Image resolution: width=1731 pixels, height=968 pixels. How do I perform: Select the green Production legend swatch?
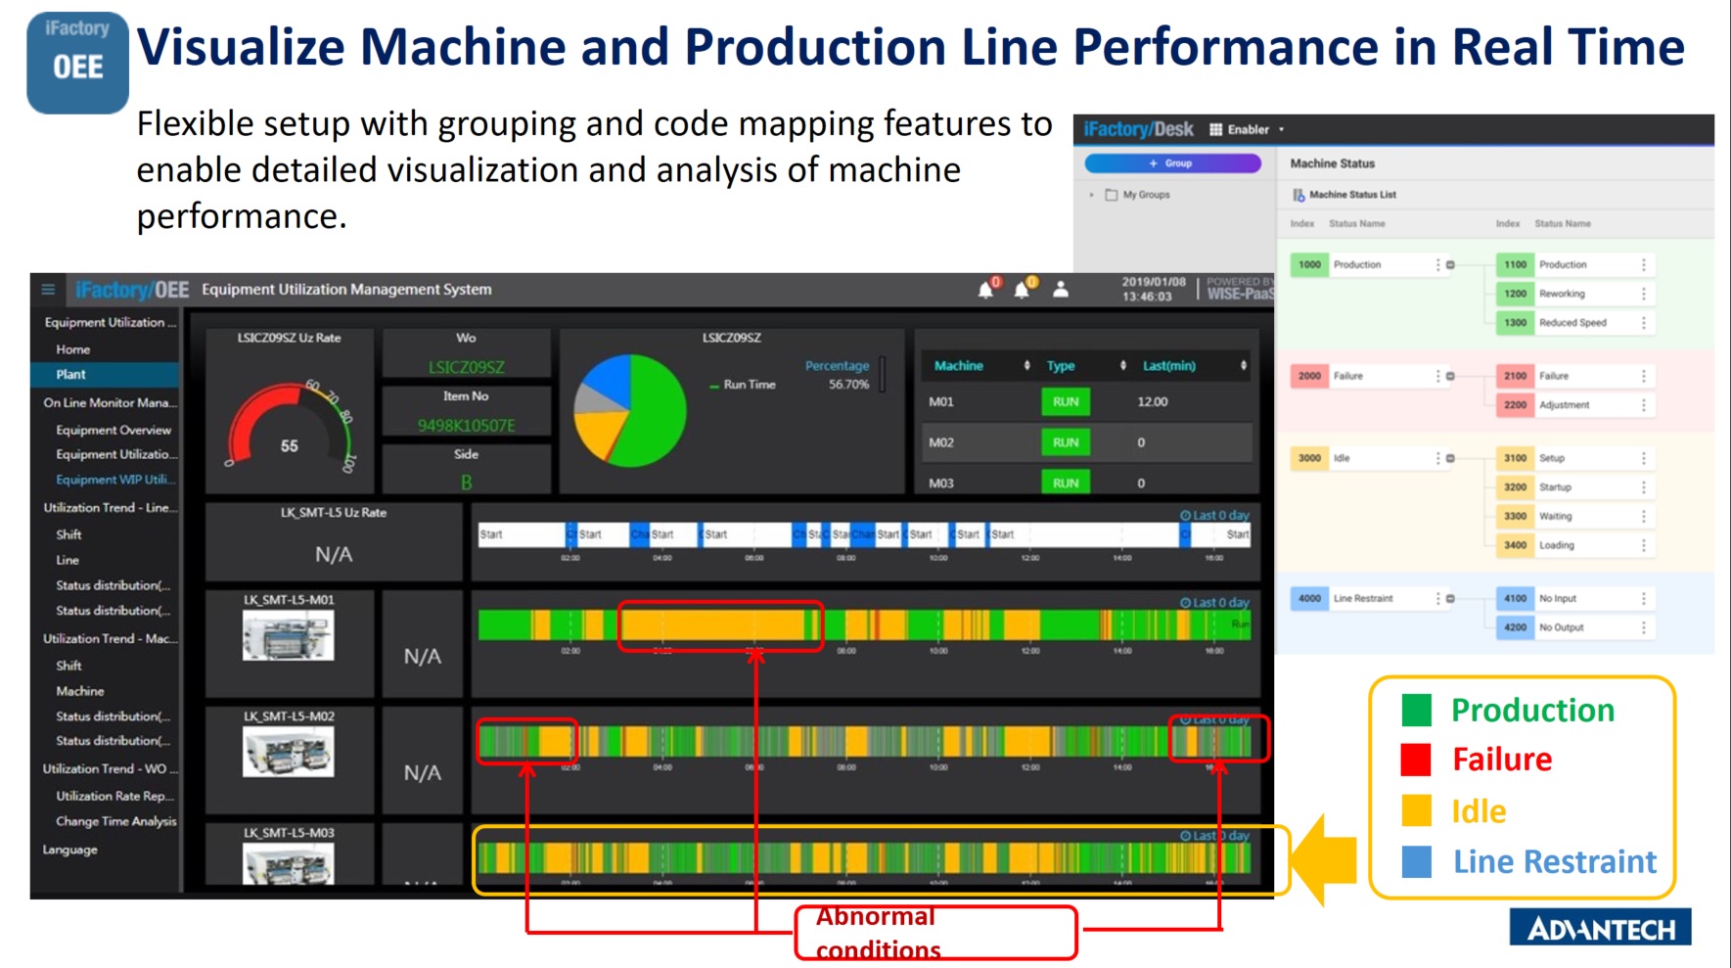tap(1416, 710)
